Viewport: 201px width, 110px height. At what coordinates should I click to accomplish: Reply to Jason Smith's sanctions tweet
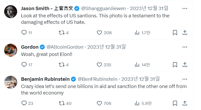(x=24, y=33)
